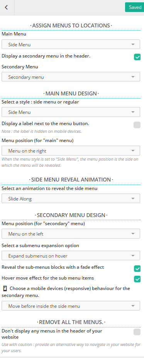Viewport: 144px width, 358px height.
Task: Click the Assign Menus to Locations heading
Action: tap(71, 25)
